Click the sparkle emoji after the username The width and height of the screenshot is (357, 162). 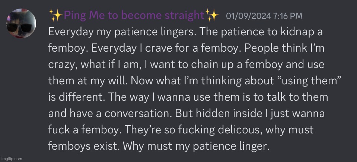[x=212, y=15]
